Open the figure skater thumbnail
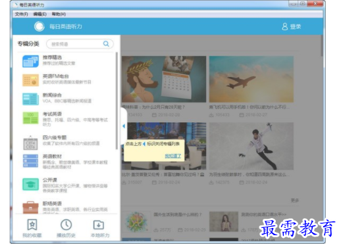Image resolution: width=341 pixels, height=249 pixels. (251, 146)
